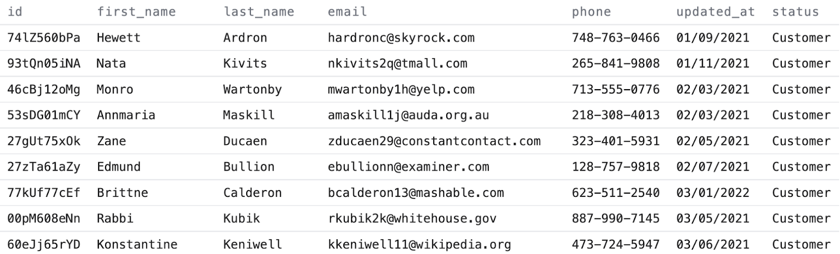Select the id cell 93tQn05iNA
The height and width of the screenshot is (254, 840).
pyautogui.click(x=44, y=63)
